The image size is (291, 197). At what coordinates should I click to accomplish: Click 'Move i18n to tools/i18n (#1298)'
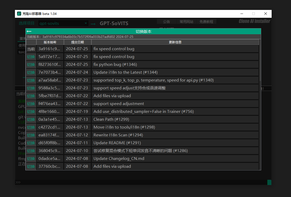point(124,127)
